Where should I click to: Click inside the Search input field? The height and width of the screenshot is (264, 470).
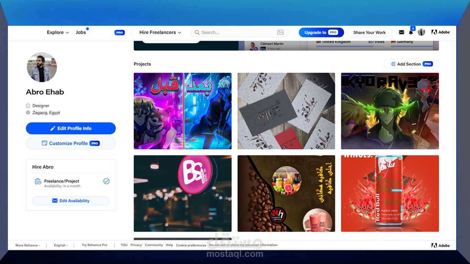tap(240, 32)
